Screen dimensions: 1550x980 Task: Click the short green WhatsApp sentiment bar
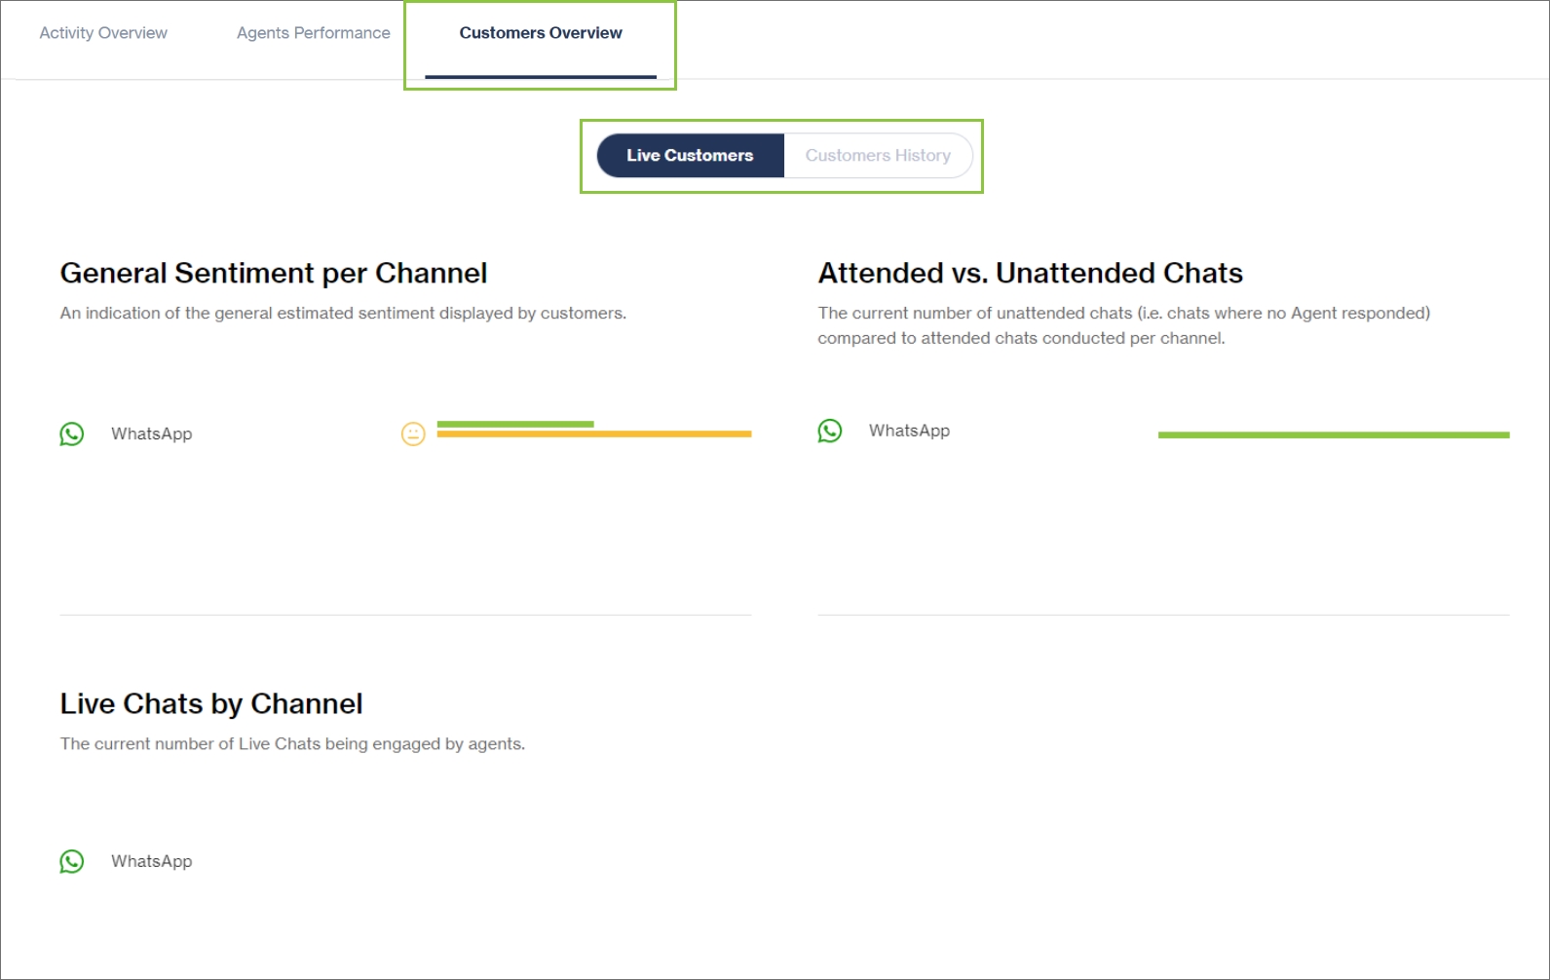pyautogui.click(x=514, y=425)
